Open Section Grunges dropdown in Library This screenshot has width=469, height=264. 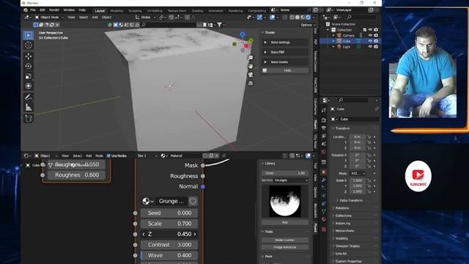[292, 180]
